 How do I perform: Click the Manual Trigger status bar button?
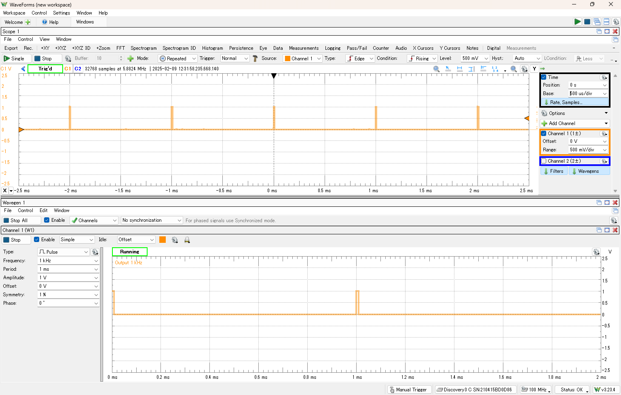[x=409, y=389]
